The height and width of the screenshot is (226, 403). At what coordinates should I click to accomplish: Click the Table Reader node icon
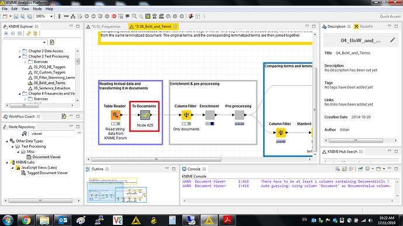click(116, 115)
